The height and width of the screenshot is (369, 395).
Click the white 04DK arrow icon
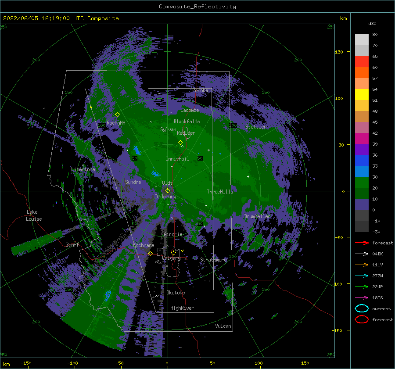[x=362, y=254]
